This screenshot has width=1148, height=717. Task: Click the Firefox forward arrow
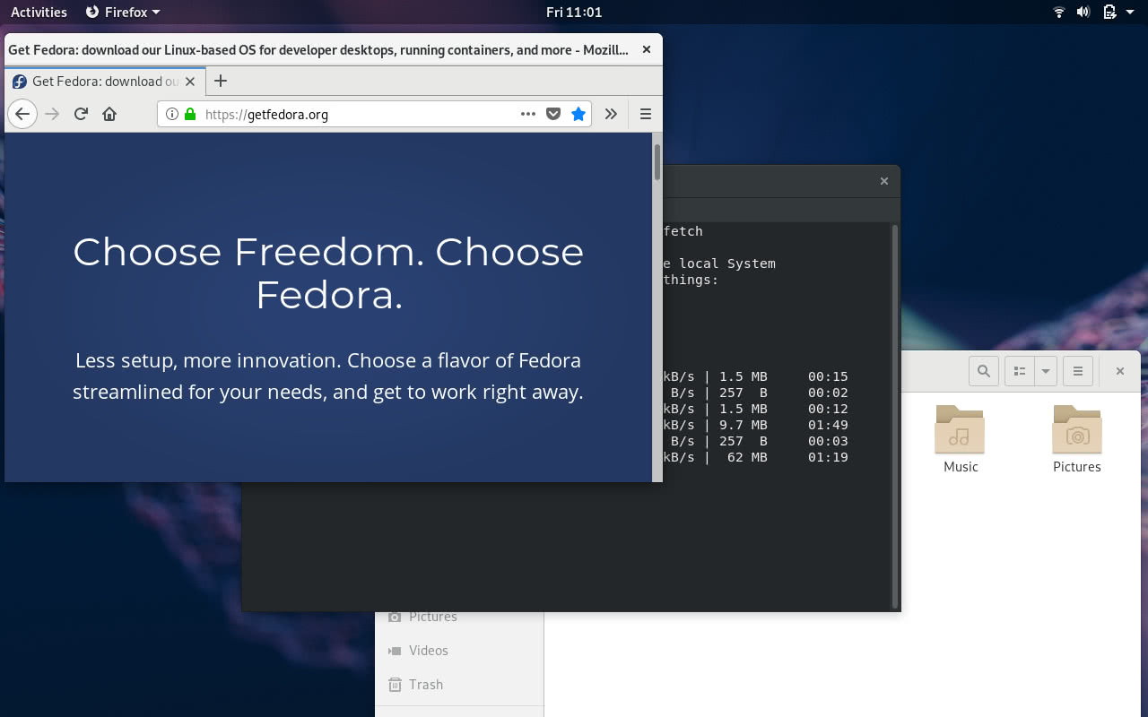point(52,114)
